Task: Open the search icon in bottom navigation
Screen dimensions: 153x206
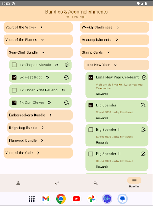Action: click(x=95, y=183)
